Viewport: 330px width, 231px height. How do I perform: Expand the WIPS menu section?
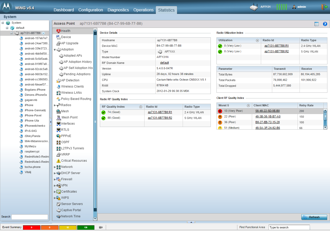[x=55, y=198]
